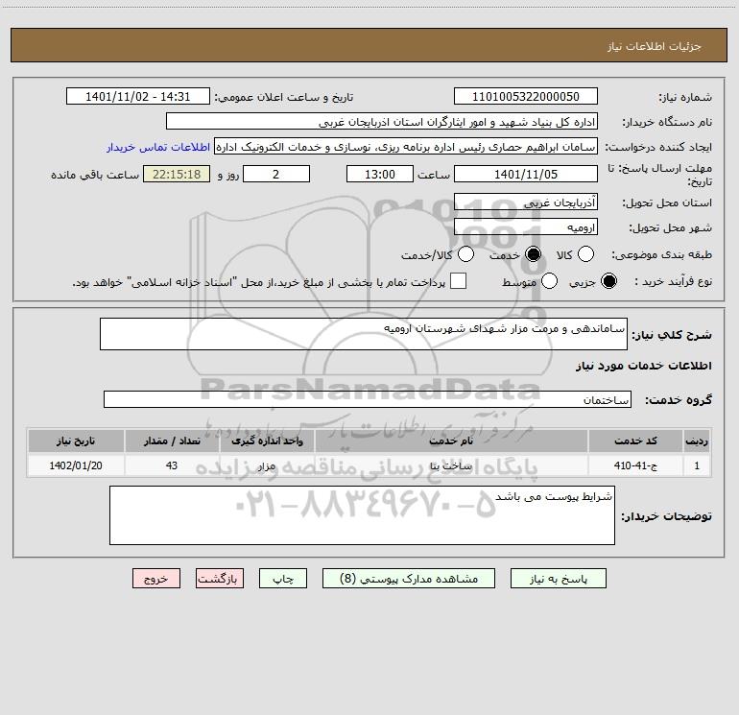Click the remaining days field showing 2

tap(276, 174)
